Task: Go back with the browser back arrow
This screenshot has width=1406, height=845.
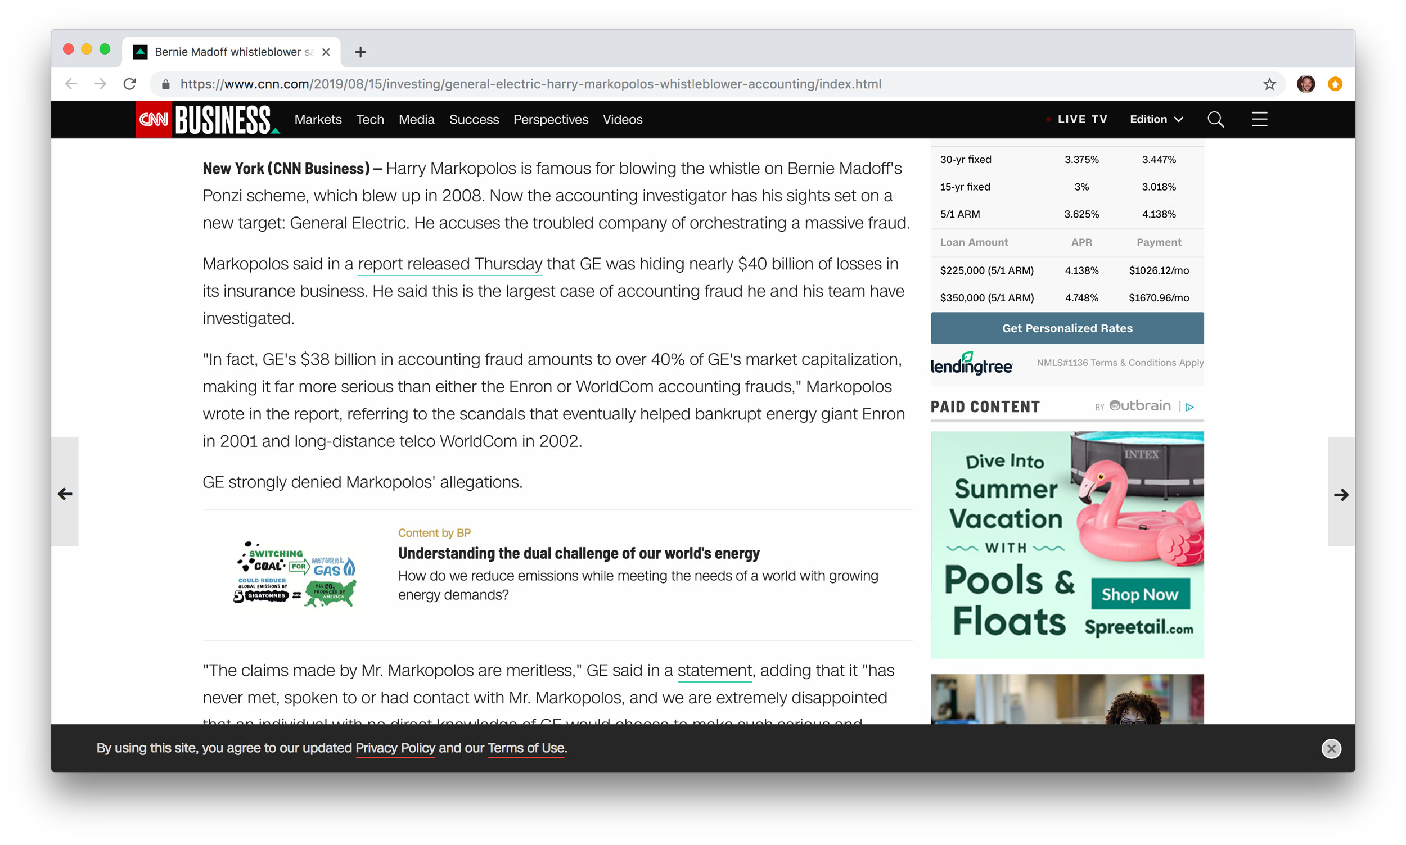Action: pos(71,84)
